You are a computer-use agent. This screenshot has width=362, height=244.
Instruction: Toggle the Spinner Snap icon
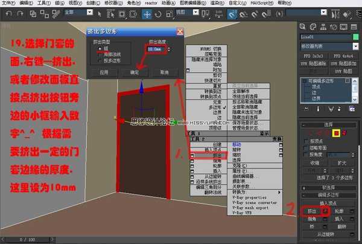pos(265,14)
